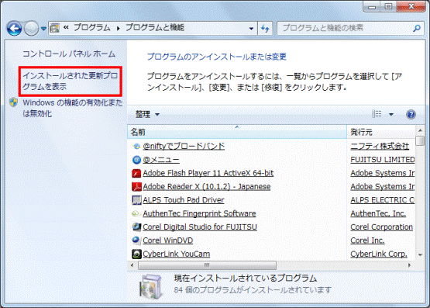Open the 整理 dropdown menu
Screen dimensions: 430x308
[147, 114]
